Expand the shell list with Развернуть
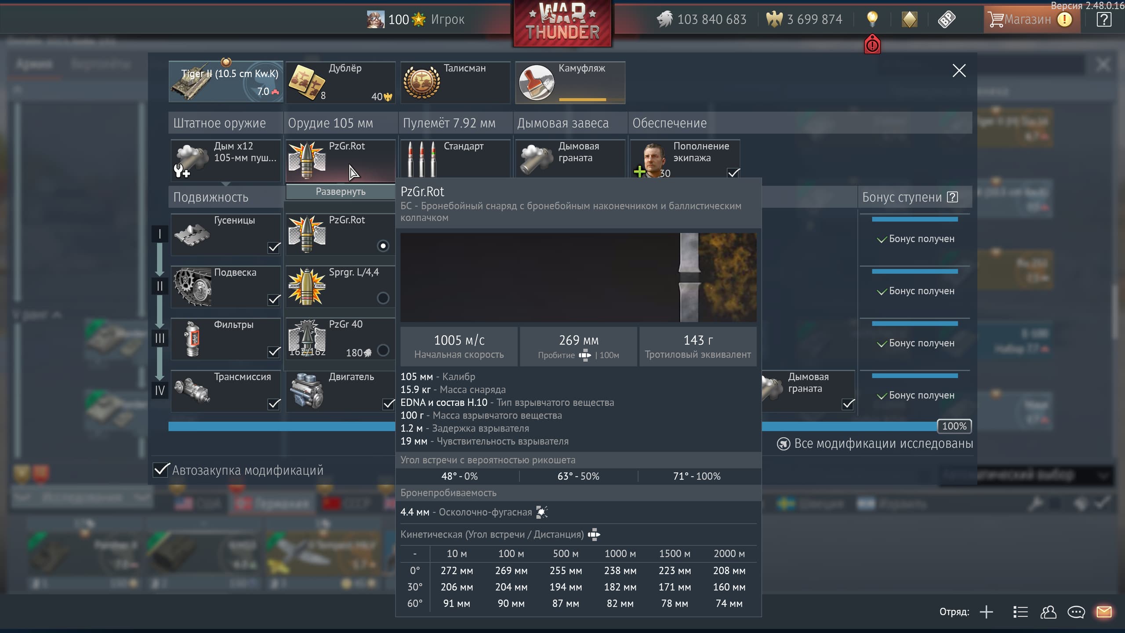 341,192
